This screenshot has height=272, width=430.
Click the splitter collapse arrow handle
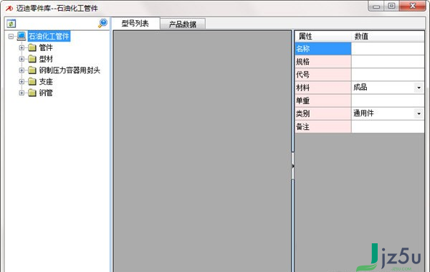point(293,166)
